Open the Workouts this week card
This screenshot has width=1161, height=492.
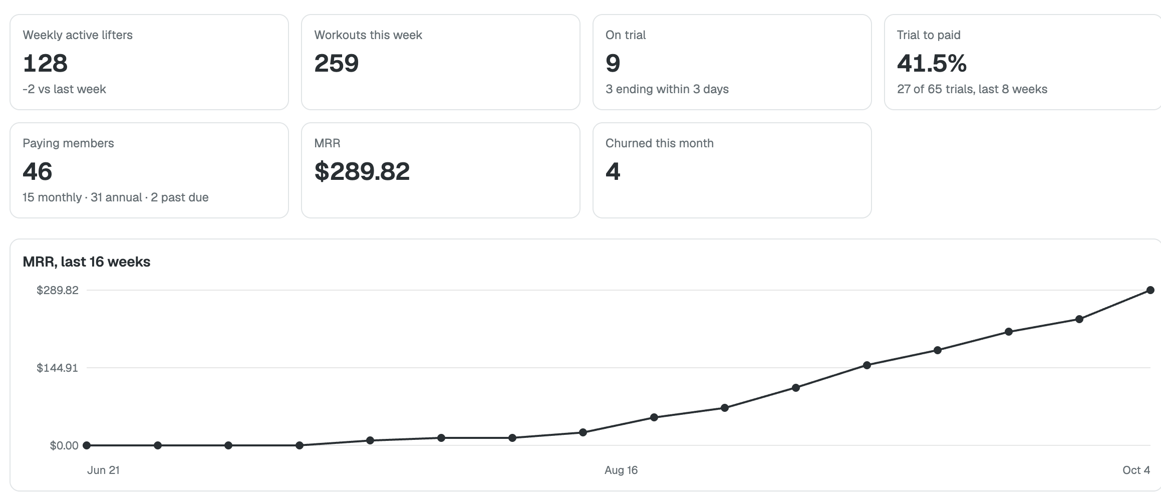(441, 62)
